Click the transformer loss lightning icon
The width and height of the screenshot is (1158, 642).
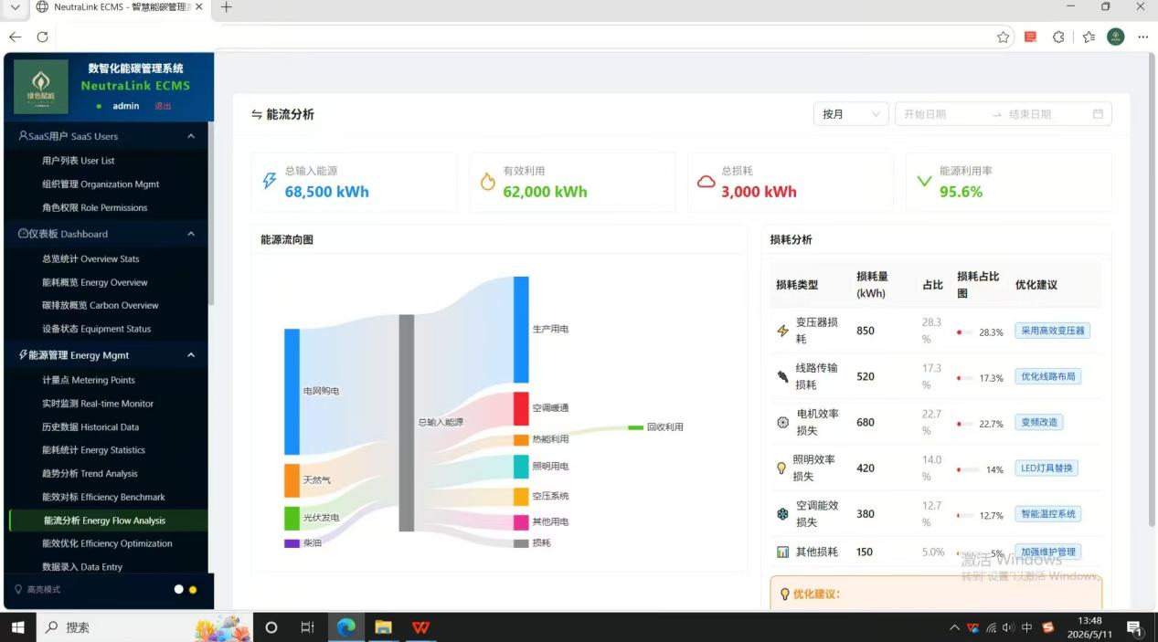tap(782, 331)
